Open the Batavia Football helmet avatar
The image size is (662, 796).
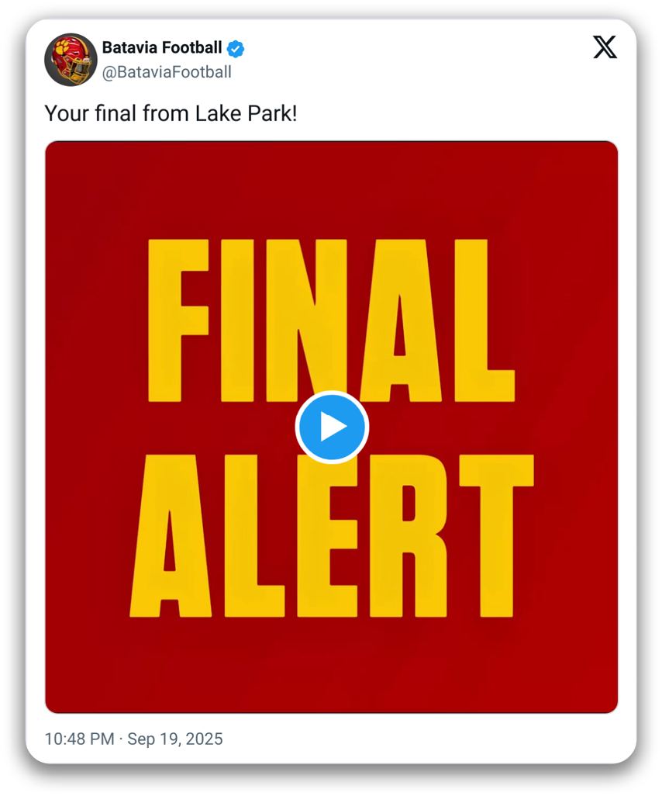click(x=71, y=60)
